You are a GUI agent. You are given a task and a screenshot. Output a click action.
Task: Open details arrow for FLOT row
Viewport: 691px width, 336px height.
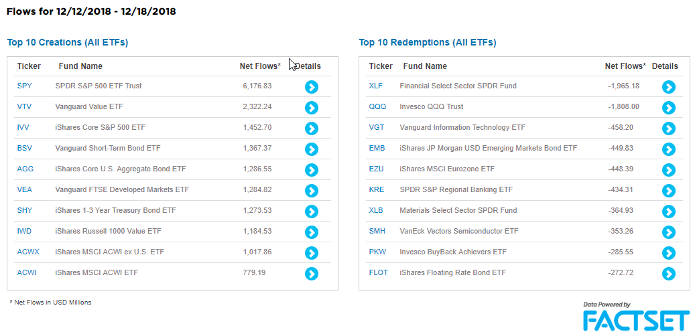[668, 274]
